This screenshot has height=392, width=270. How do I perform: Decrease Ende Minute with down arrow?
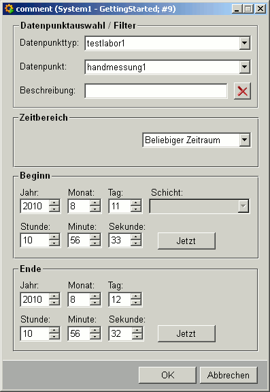point(95,337)
